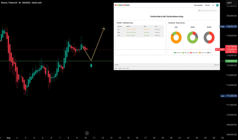Open the Term footer link
This screenshot has width=238, height=140.
[x=124, y=68]
